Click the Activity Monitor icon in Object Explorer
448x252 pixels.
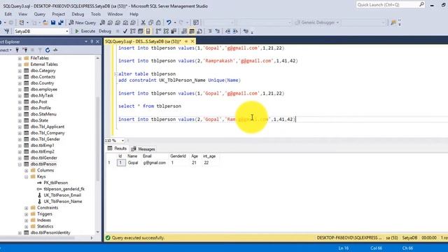[x=55, y=50]
